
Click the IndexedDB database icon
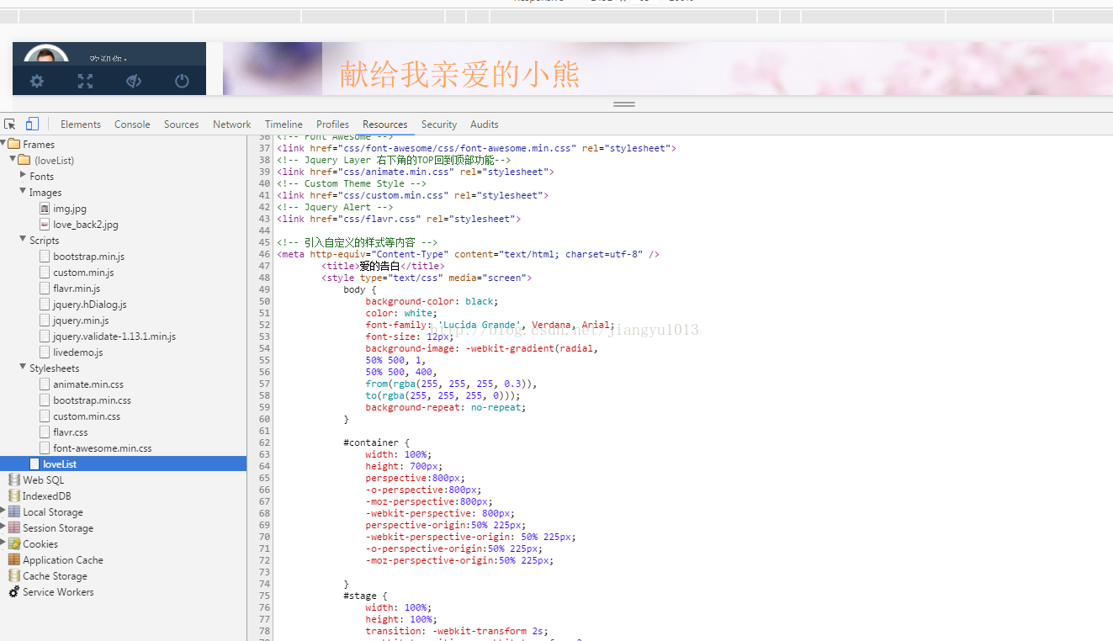tap(14, 495)
